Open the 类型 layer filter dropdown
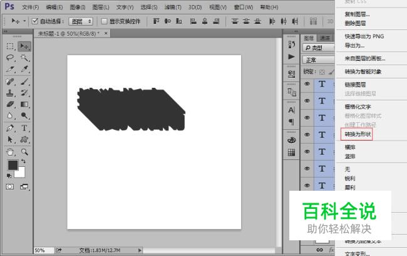Viewport: 407px width, 256px height. [319, 48]
